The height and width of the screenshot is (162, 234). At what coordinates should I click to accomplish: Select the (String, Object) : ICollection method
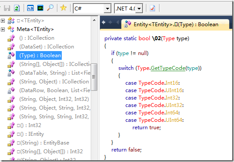(x=54, y=82)
